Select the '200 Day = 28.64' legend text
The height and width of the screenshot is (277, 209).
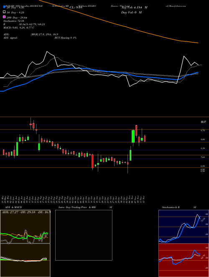pos(17,17)
